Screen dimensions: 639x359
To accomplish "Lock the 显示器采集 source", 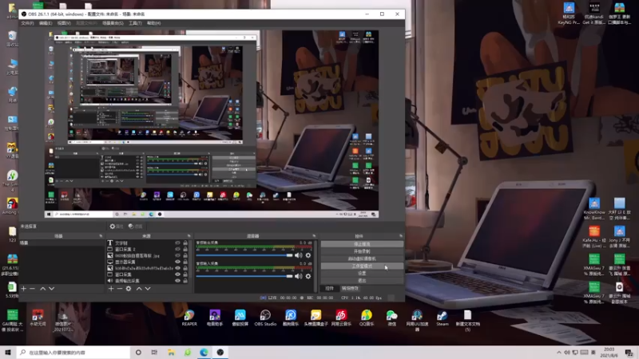I will point(185,262).
